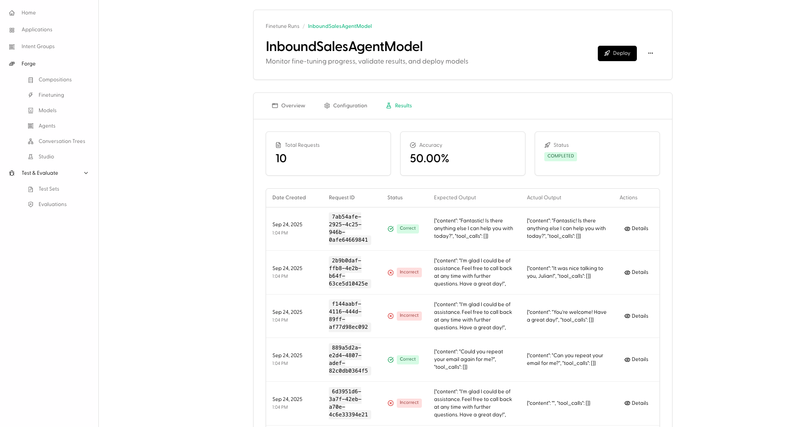Viewport: 808px width, 427px height.
Task: Click the Forge section icon
Action: click(12, 64)
